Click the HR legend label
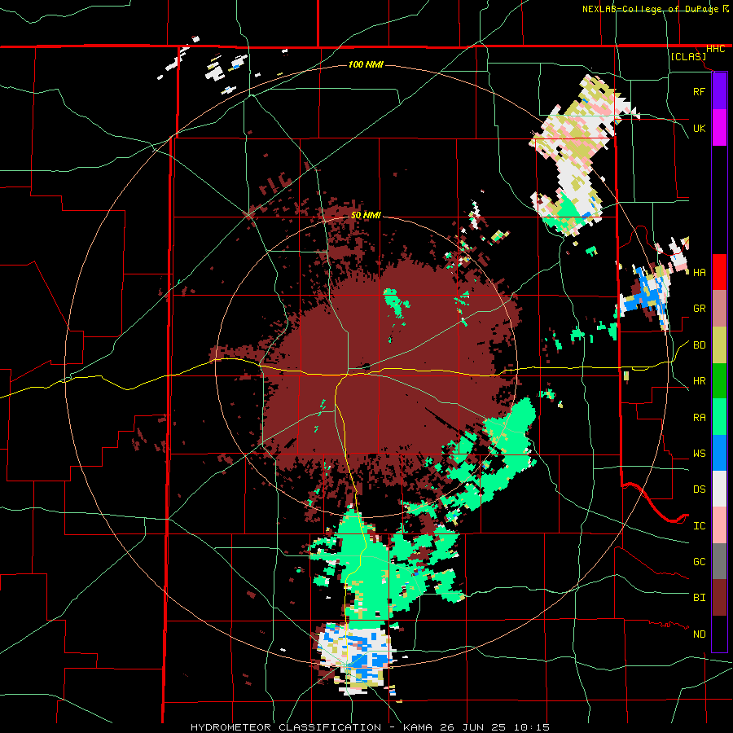The image size is (733, 733). [700, 381]
